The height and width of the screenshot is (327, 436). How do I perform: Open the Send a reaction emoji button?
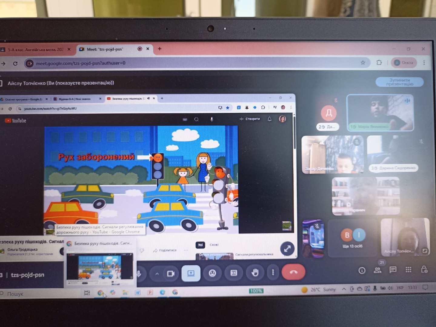pyautogui.click(x=212, y=273)
